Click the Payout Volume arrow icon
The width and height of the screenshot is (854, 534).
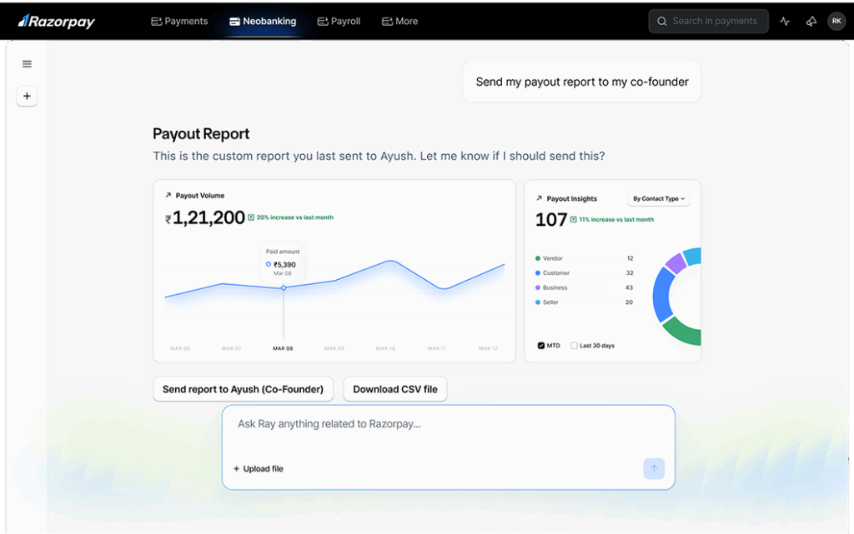coord(168,196)
